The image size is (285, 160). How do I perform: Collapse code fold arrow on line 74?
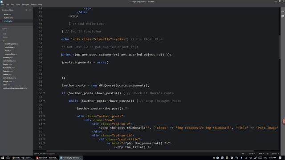tap(44, 124)
